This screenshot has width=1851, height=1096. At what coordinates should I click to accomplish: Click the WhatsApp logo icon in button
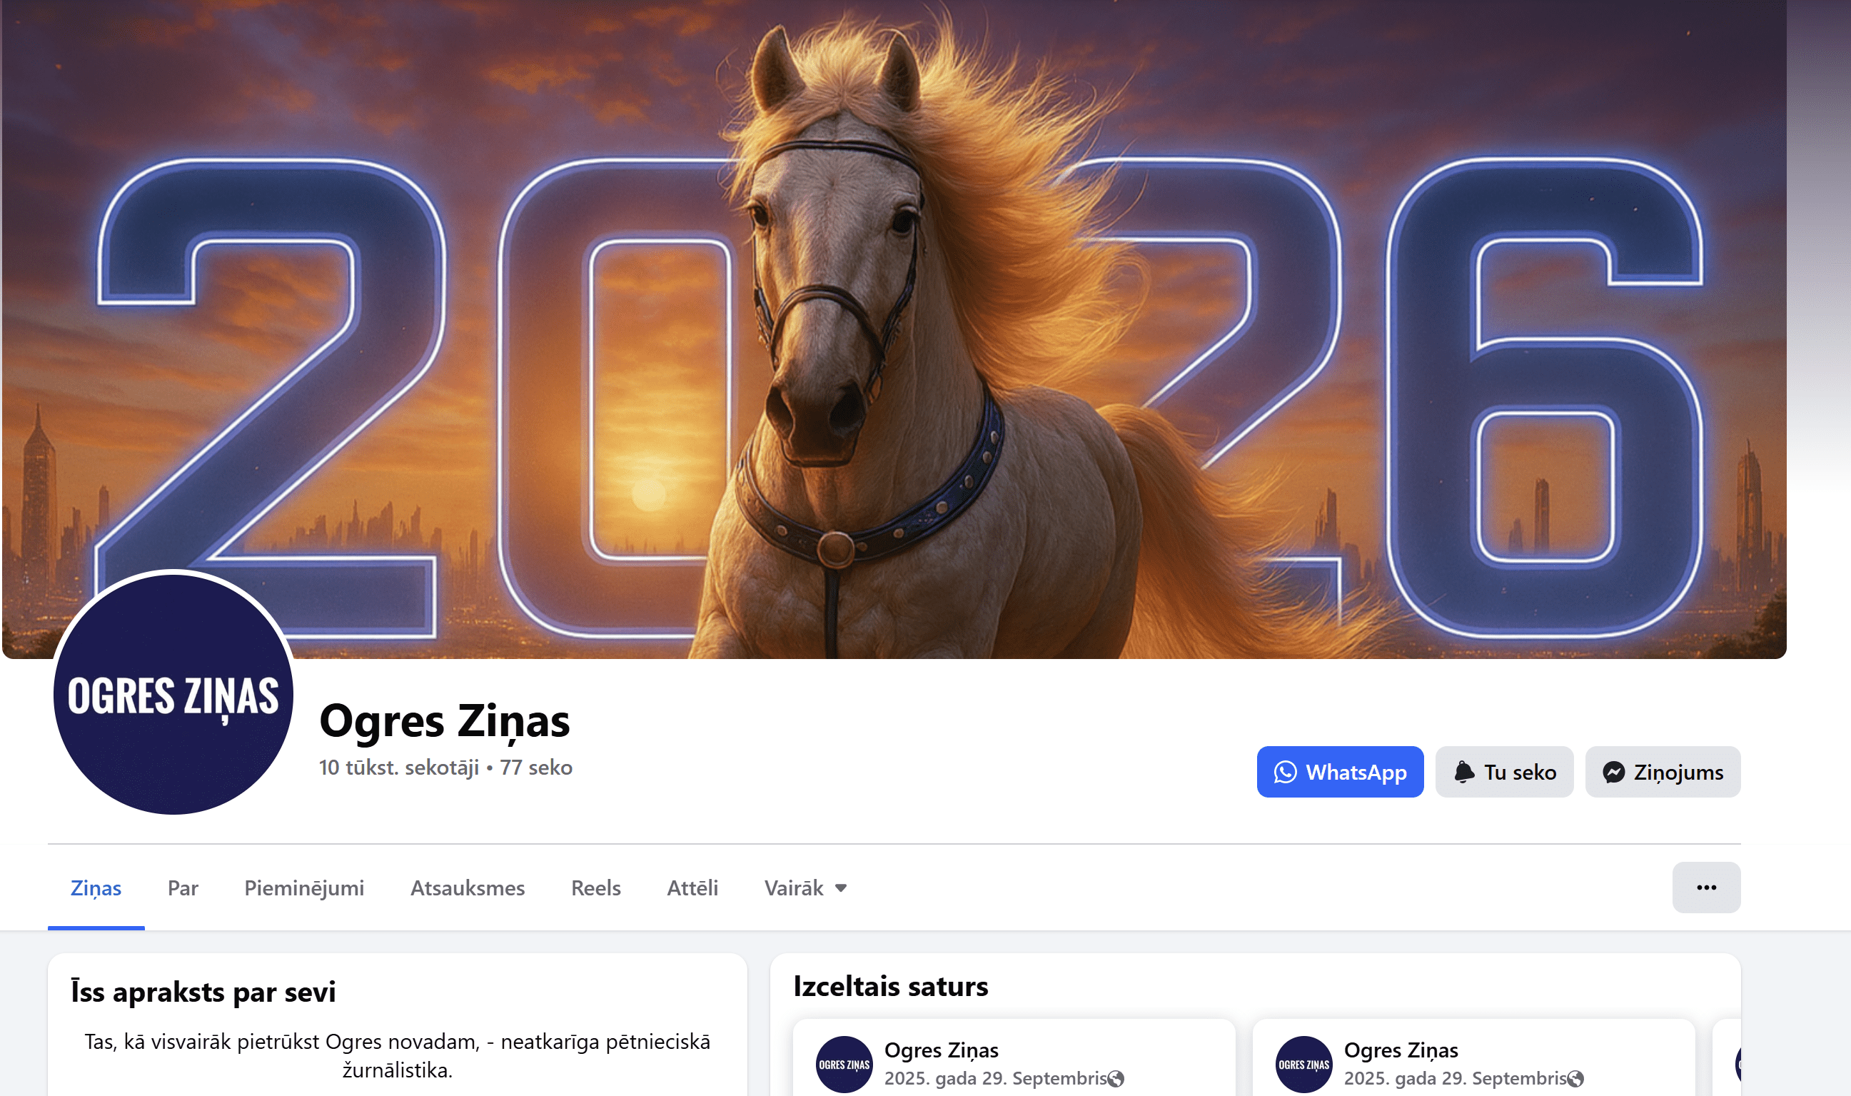pyautogui.click(x=1285, y=772)
